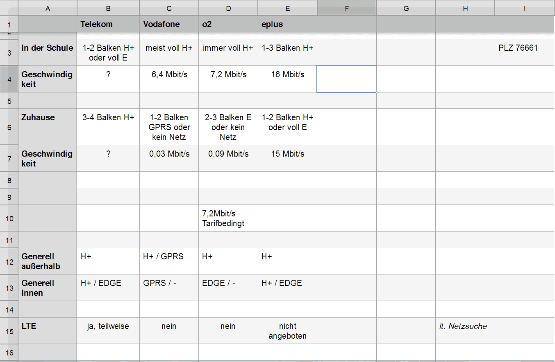Select row 13 header
The image size is (555, 362).
[x=9, y=288]
